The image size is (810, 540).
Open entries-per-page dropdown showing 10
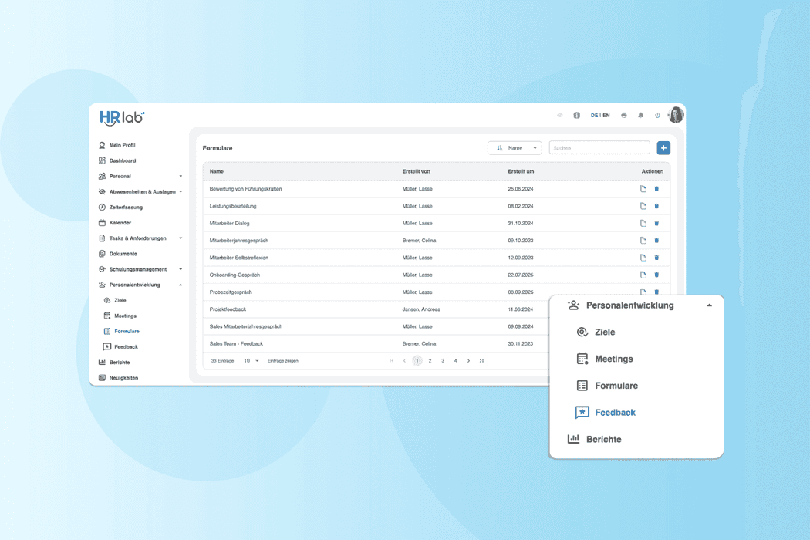click(x=251, y=361)
